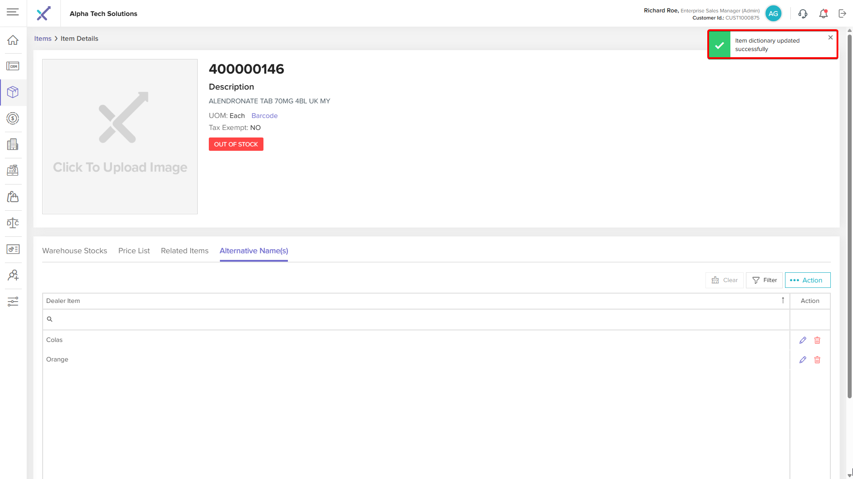The image size is (853, 479).
Task: Edit the Colas alternative name
Action: pos(802,340)
